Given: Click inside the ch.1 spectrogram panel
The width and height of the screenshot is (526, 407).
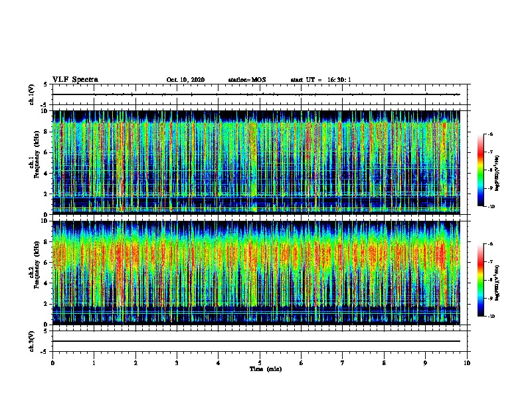Looking at the screenshot, I should (256, 162).
